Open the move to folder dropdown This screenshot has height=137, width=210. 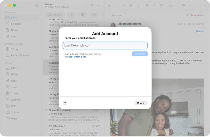(x=172, y=5)
